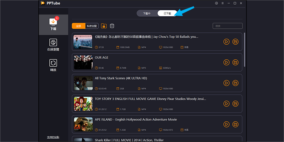This screenshot has width=284, height=142.
Task: Click the TOY STORY 3 thumbnail
Action: 83,104
